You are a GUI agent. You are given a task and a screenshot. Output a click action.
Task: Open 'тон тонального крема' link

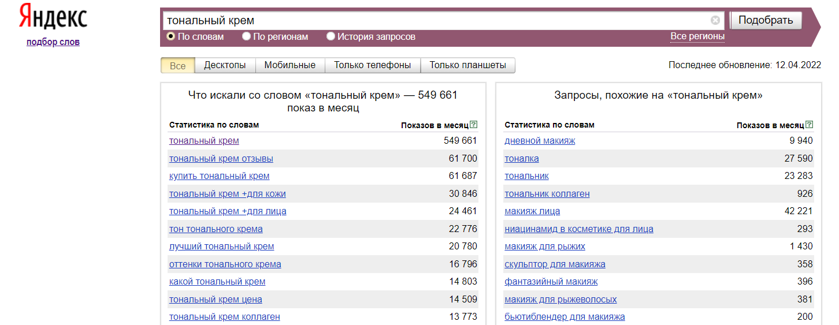point(216,229)
